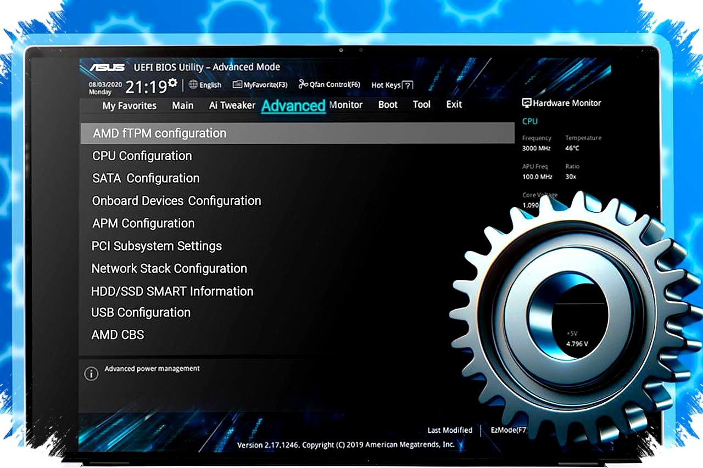Open the SATA Configuration submenu
The image size is (703, 468).
tap(146, 178)
